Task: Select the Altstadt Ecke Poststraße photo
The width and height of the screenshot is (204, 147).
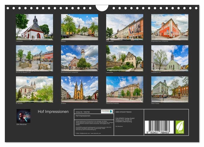Action: click(124, 89)
